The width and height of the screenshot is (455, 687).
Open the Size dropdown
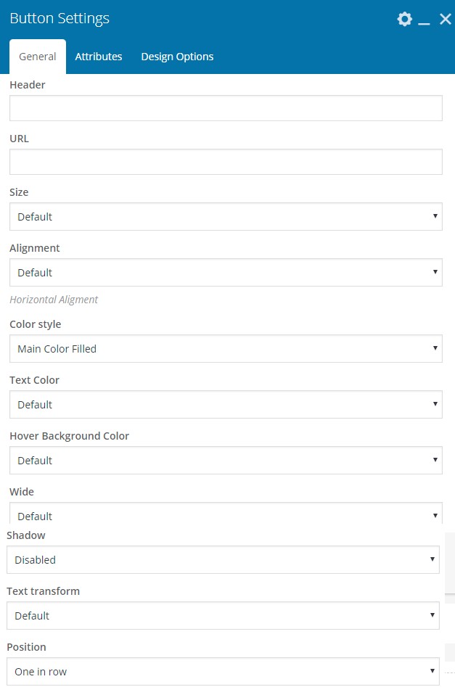[x=226, y=216]
